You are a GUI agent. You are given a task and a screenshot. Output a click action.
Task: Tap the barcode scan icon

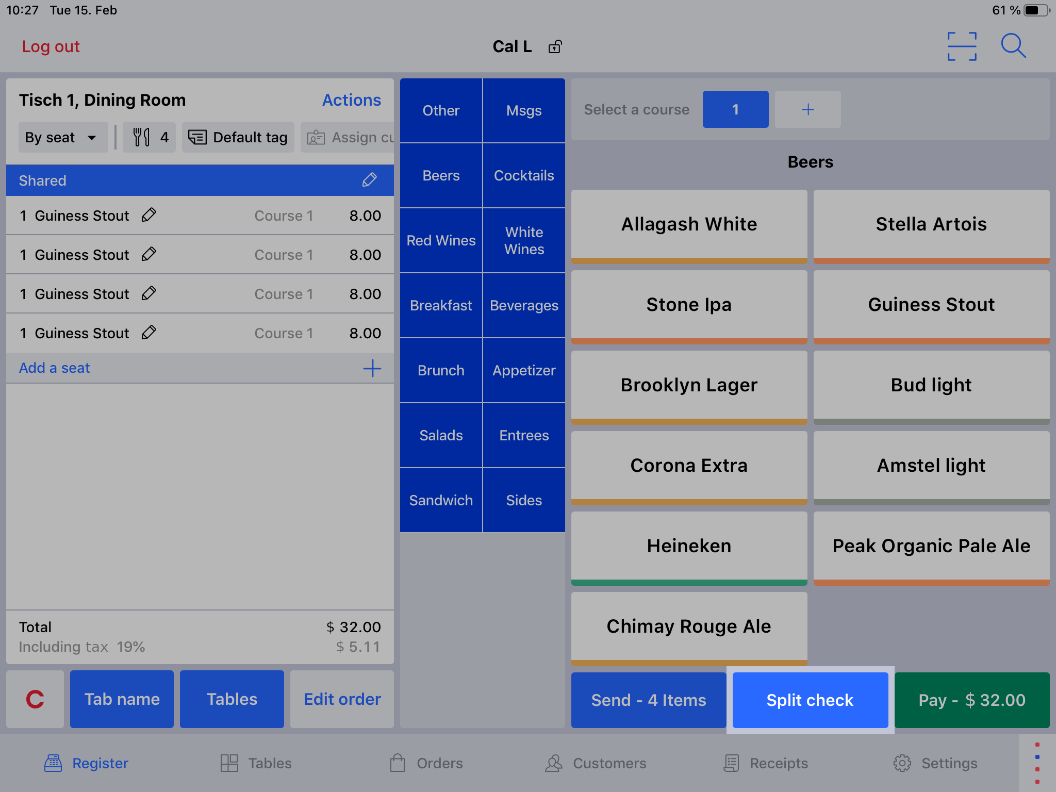[962, 46]
